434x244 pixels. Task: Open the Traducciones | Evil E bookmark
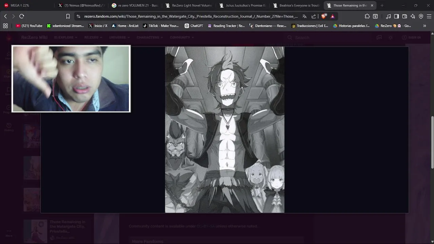[310, 26]
